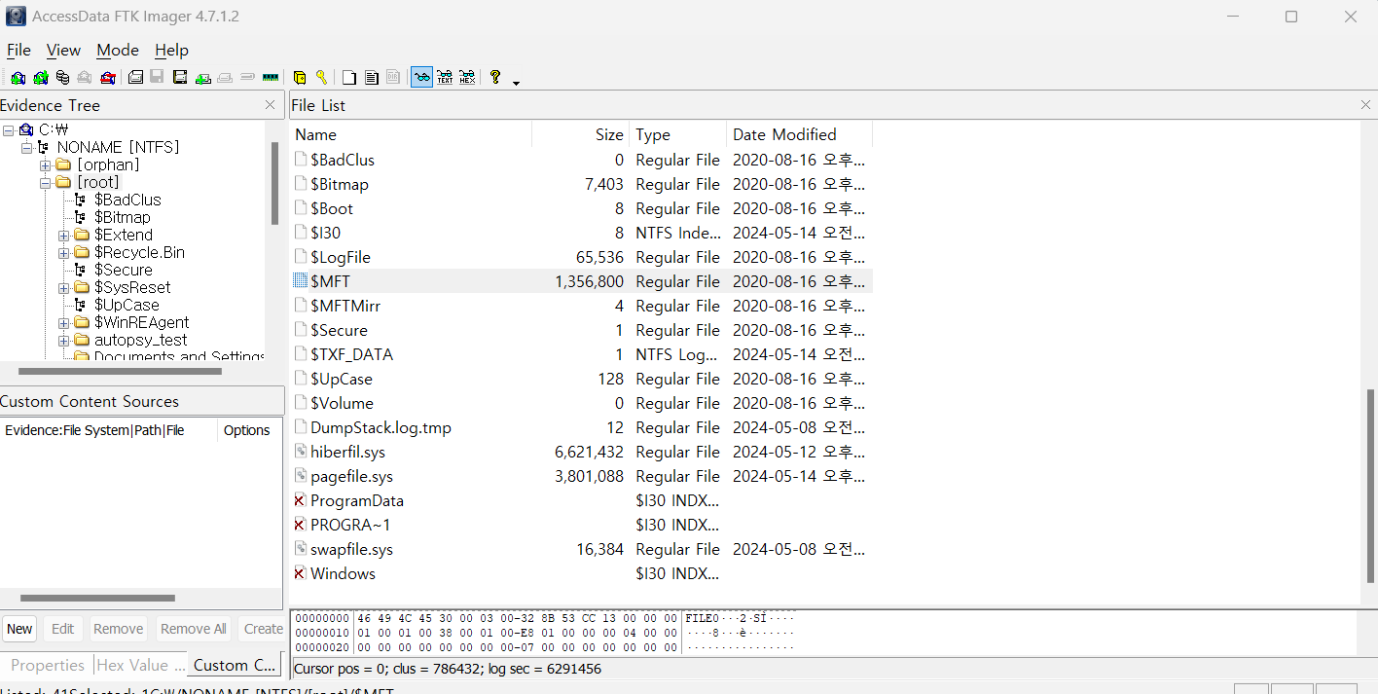Close the File List pane
Image resolution: width=1378 pixels, height=694 pixels.
(1365, 105)
